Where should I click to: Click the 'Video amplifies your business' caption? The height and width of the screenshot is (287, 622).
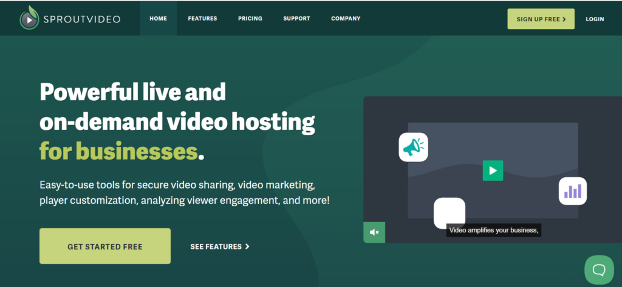(x=494, y=231)
